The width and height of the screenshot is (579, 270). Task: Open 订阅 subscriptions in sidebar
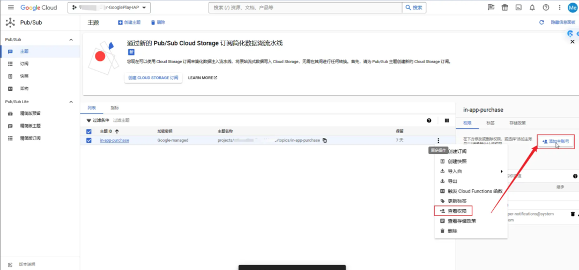click(x=40, y=64)
